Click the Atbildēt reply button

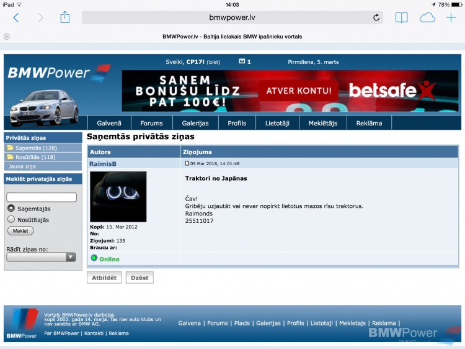pos(104,278)
